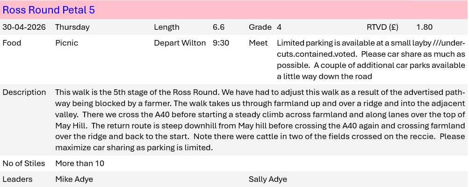Select the length value 6.6
Viewport: 469px width, 187px height.
click(218, 27)
